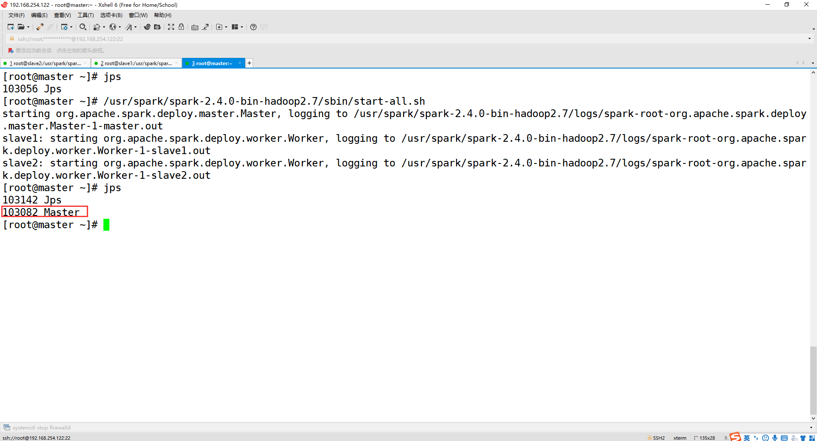Click the highlight pen icon
Screen dimensions: 817x441
(206, 27)
